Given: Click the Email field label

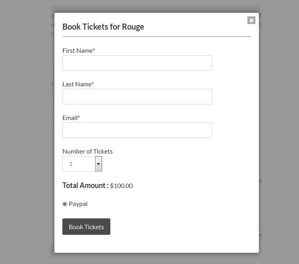Looking at the screenshot, I should pos(70,118).
